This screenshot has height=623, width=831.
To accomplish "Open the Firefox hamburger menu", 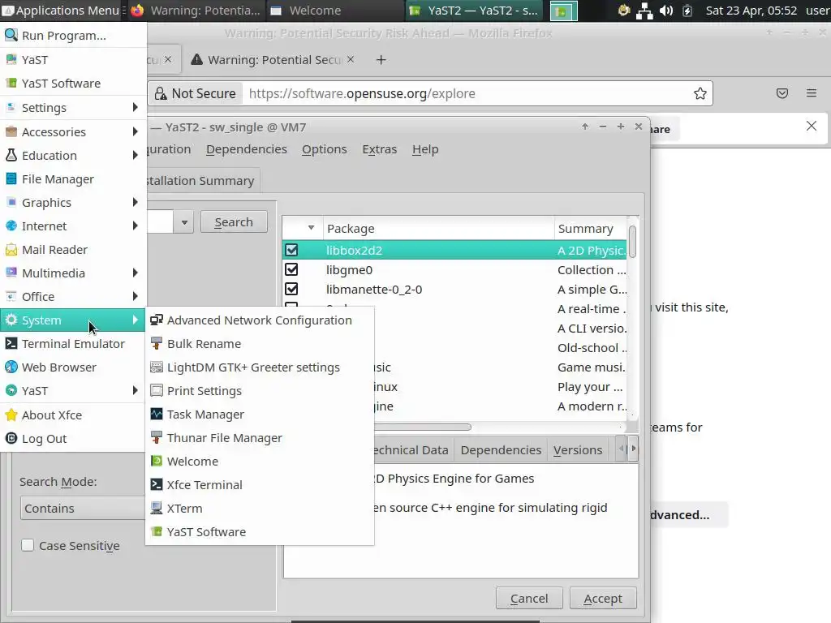I will 812,93.
